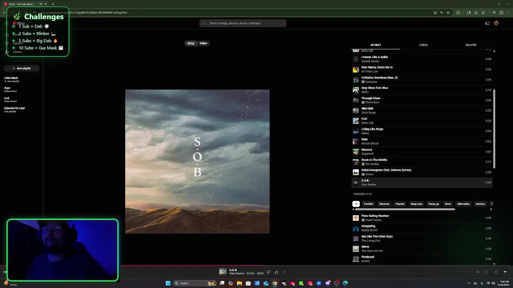Open the RELATED tab
This screenshot has height=288, width=513.
[471, 45]
